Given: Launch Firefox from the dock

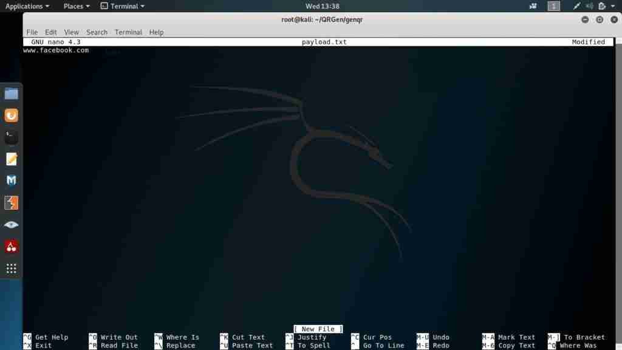Looking at the screenshot, I should tap(11, 115).
